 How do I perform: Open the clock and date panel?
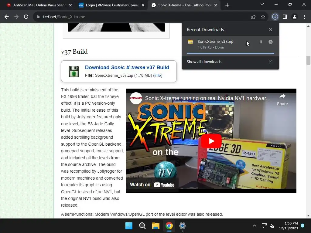point(289,226)
